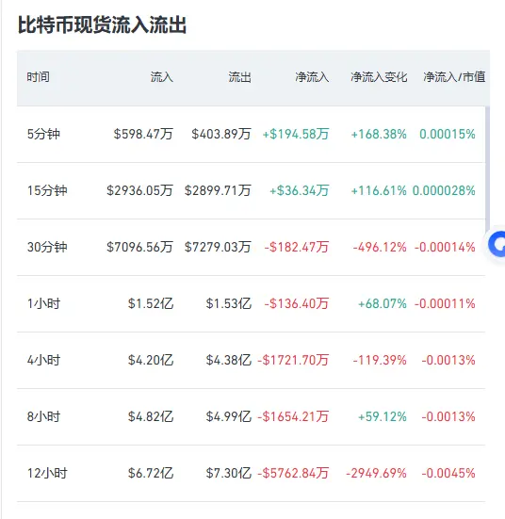
Task: Click ratio value -0.0045%
Action: pyautogui.click(x=448, y=473)
